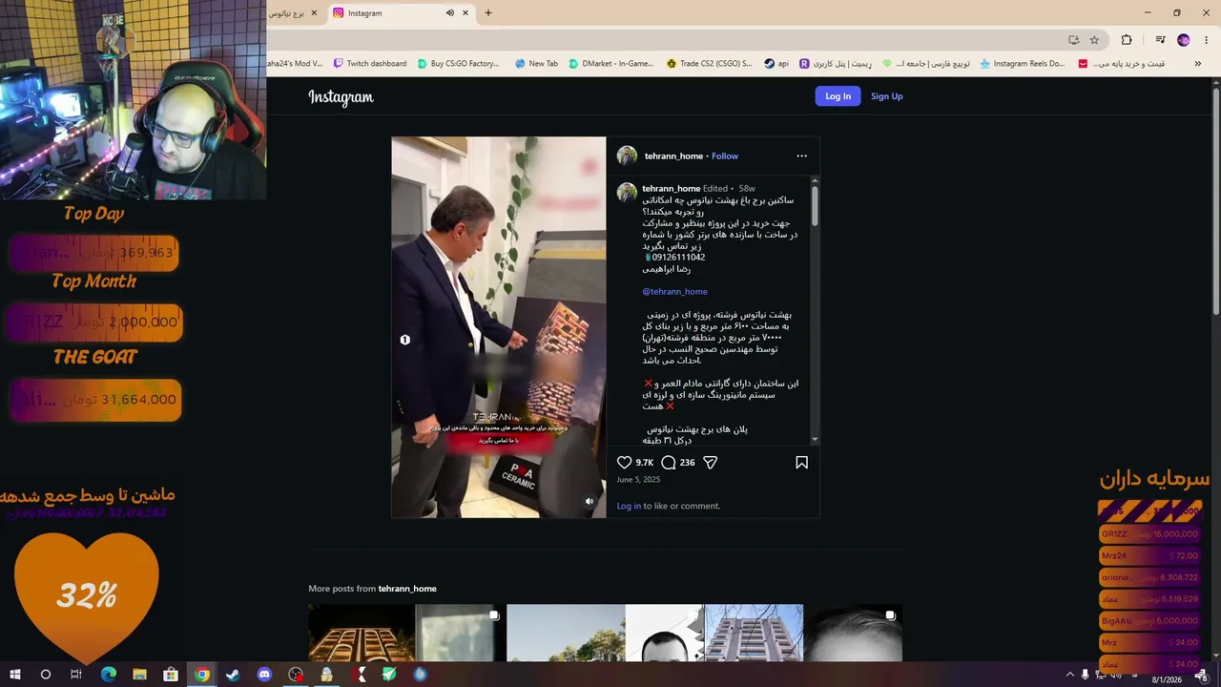Click the caption scrollbar thumb
This screenshot has width=1221, height=687.
(815, 205)
